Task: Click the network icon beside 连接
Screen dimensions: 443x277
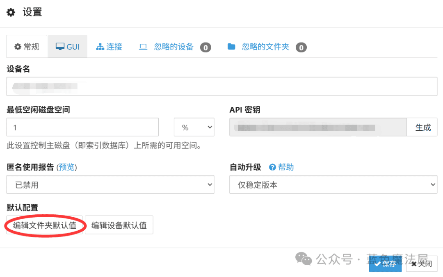Action: pyautogui.click(x=100, y=47)
